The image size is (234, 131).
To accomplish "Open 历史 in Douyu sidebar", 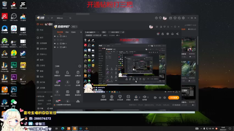I will coord(40,30).
